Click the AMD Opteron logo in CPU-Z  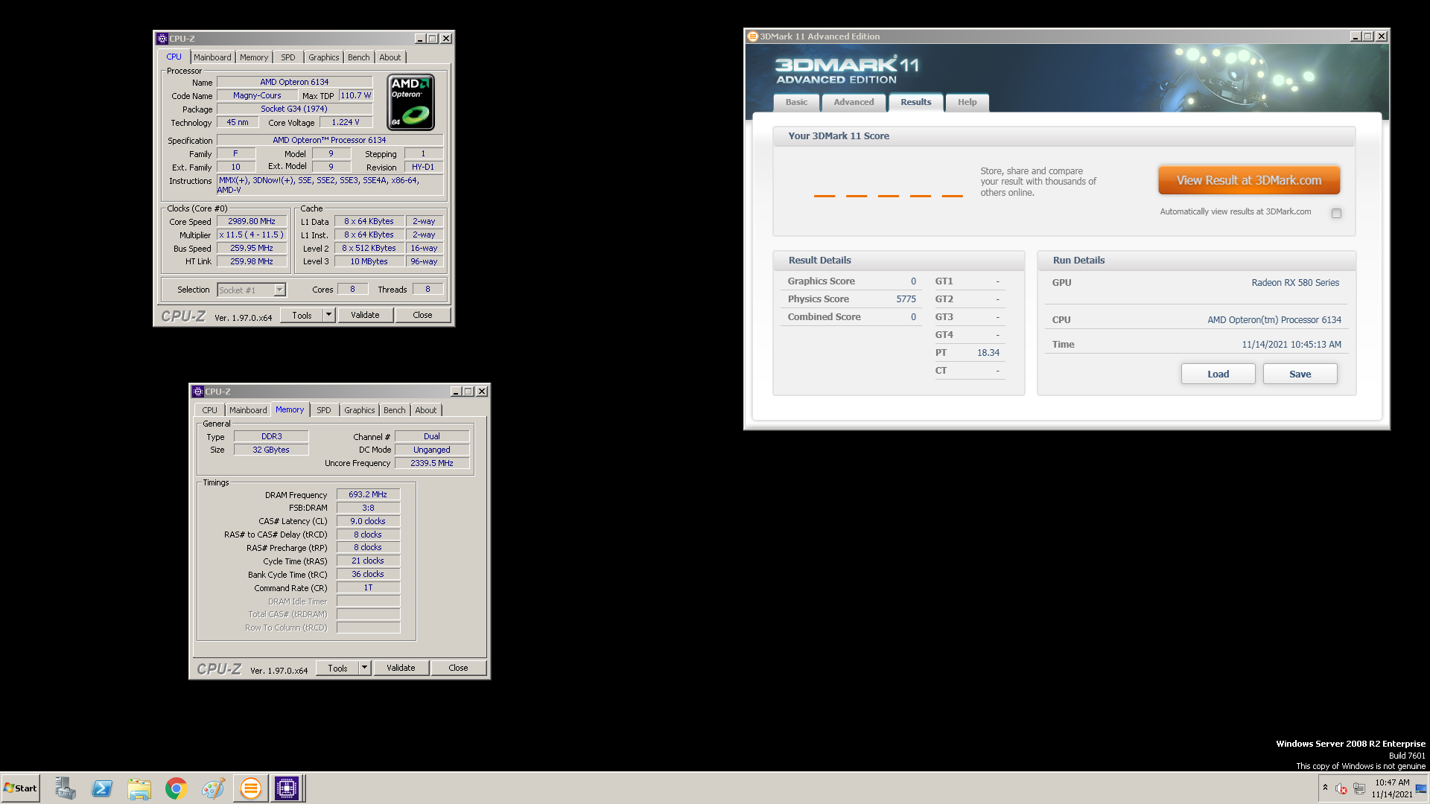[411, 103]
